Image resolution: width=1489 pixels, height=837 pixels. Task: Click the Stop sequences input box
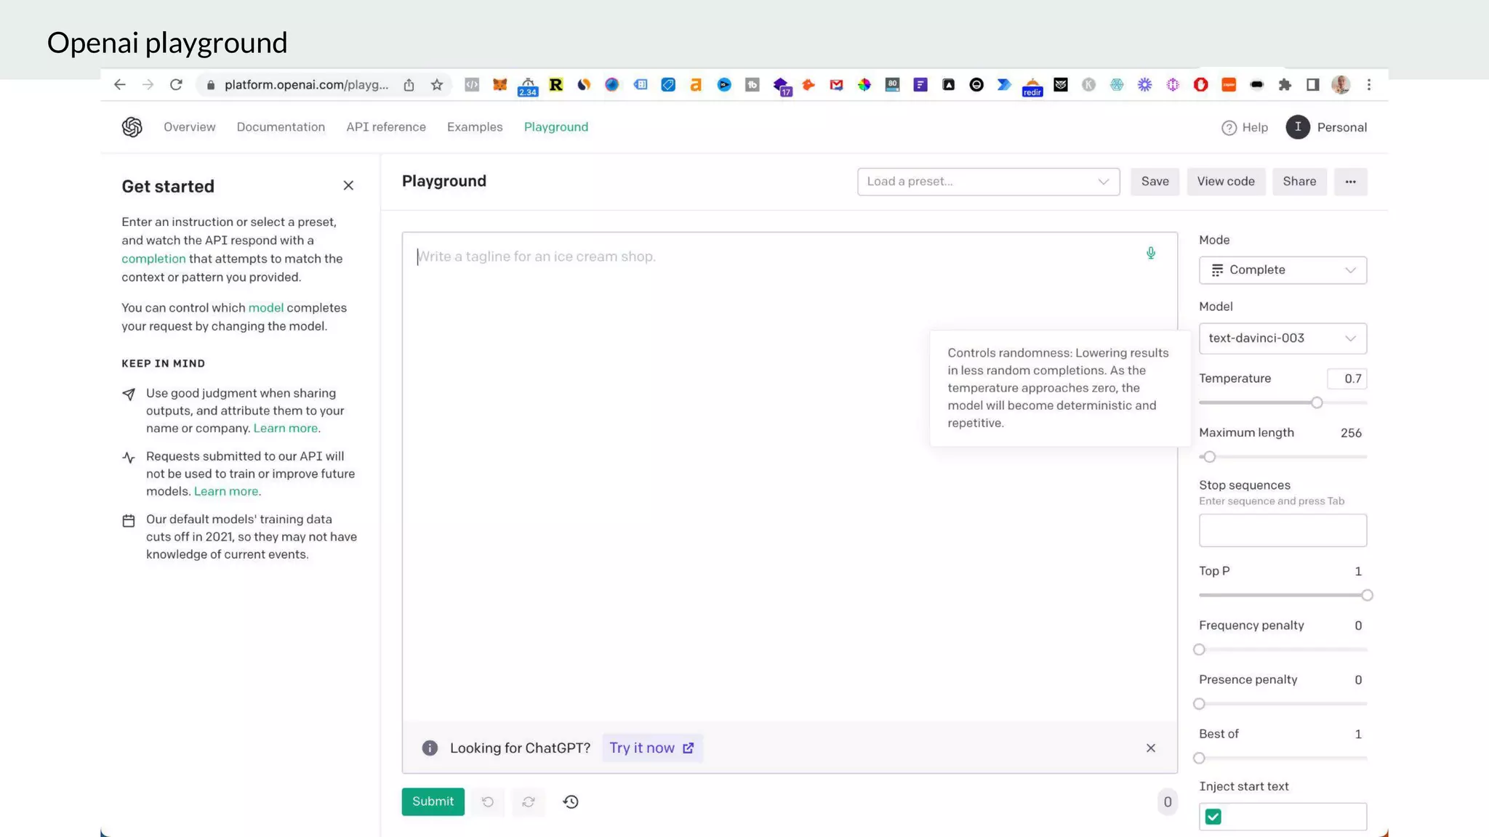(1283, 530)
